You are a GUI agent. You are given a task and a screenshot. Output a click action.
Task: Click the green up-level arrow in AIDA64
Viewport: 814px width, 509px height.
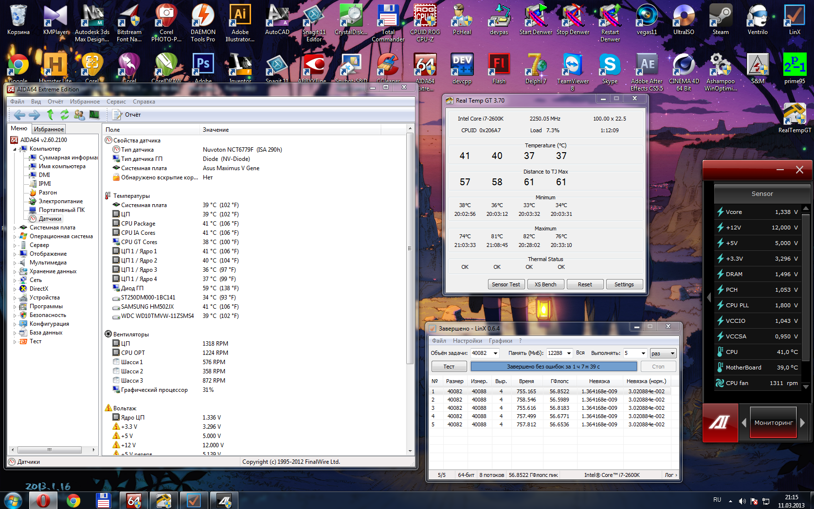click(x=50, y=115)
